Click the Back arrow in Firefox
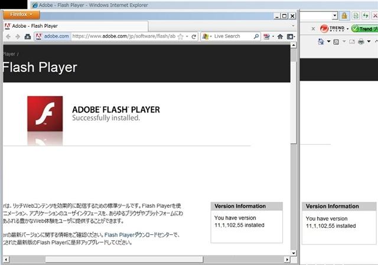 click(8, 37)
